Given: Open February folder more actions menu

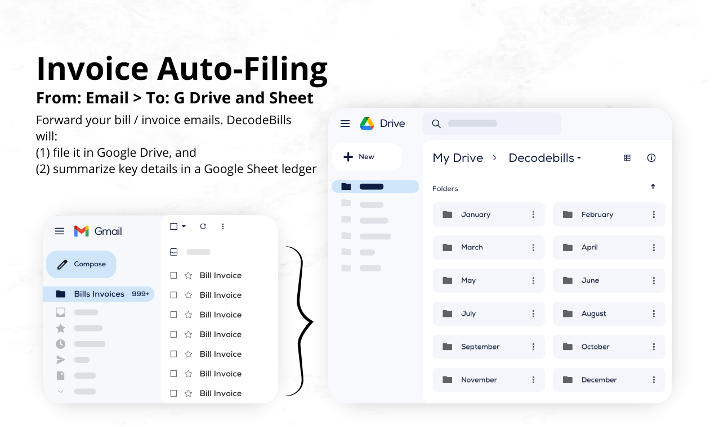Looking at the screenshot, I should point(654,215).
